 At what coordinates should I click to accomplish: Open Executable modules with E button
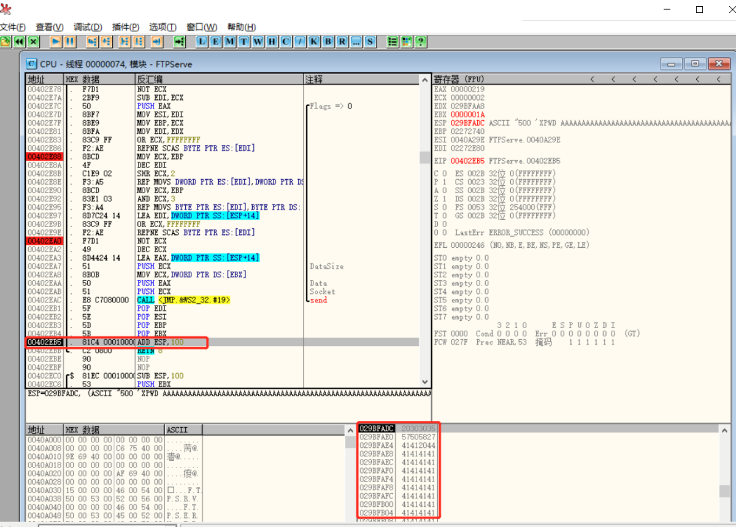point(216,42)
